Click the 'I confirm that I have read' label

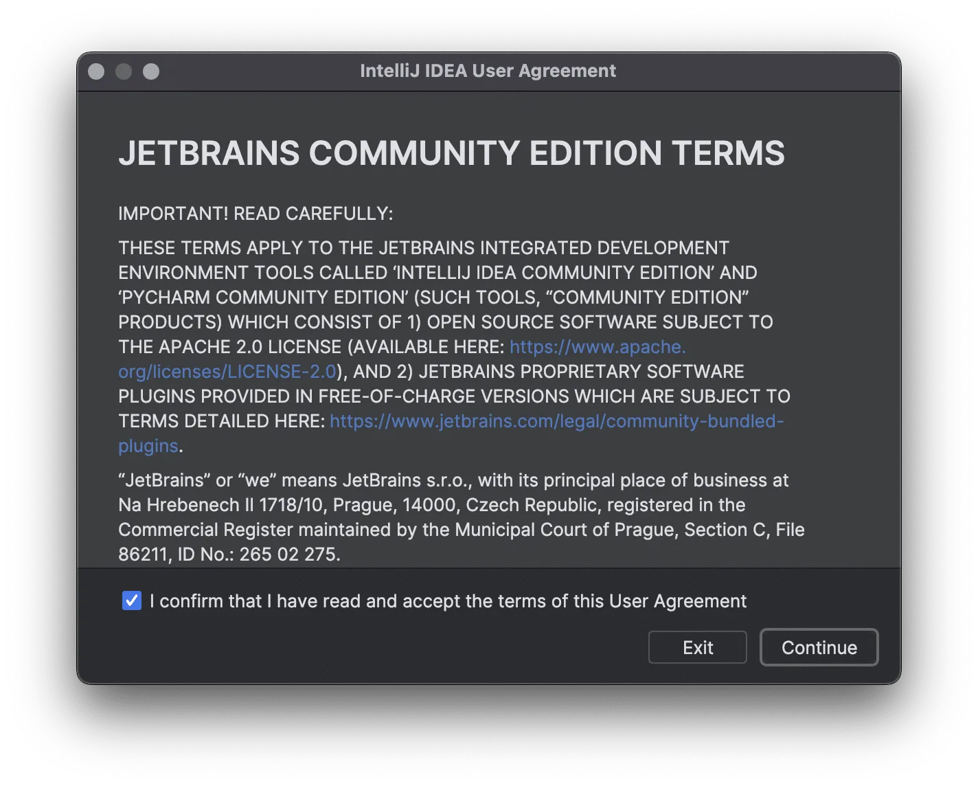[x=448, y=601]
